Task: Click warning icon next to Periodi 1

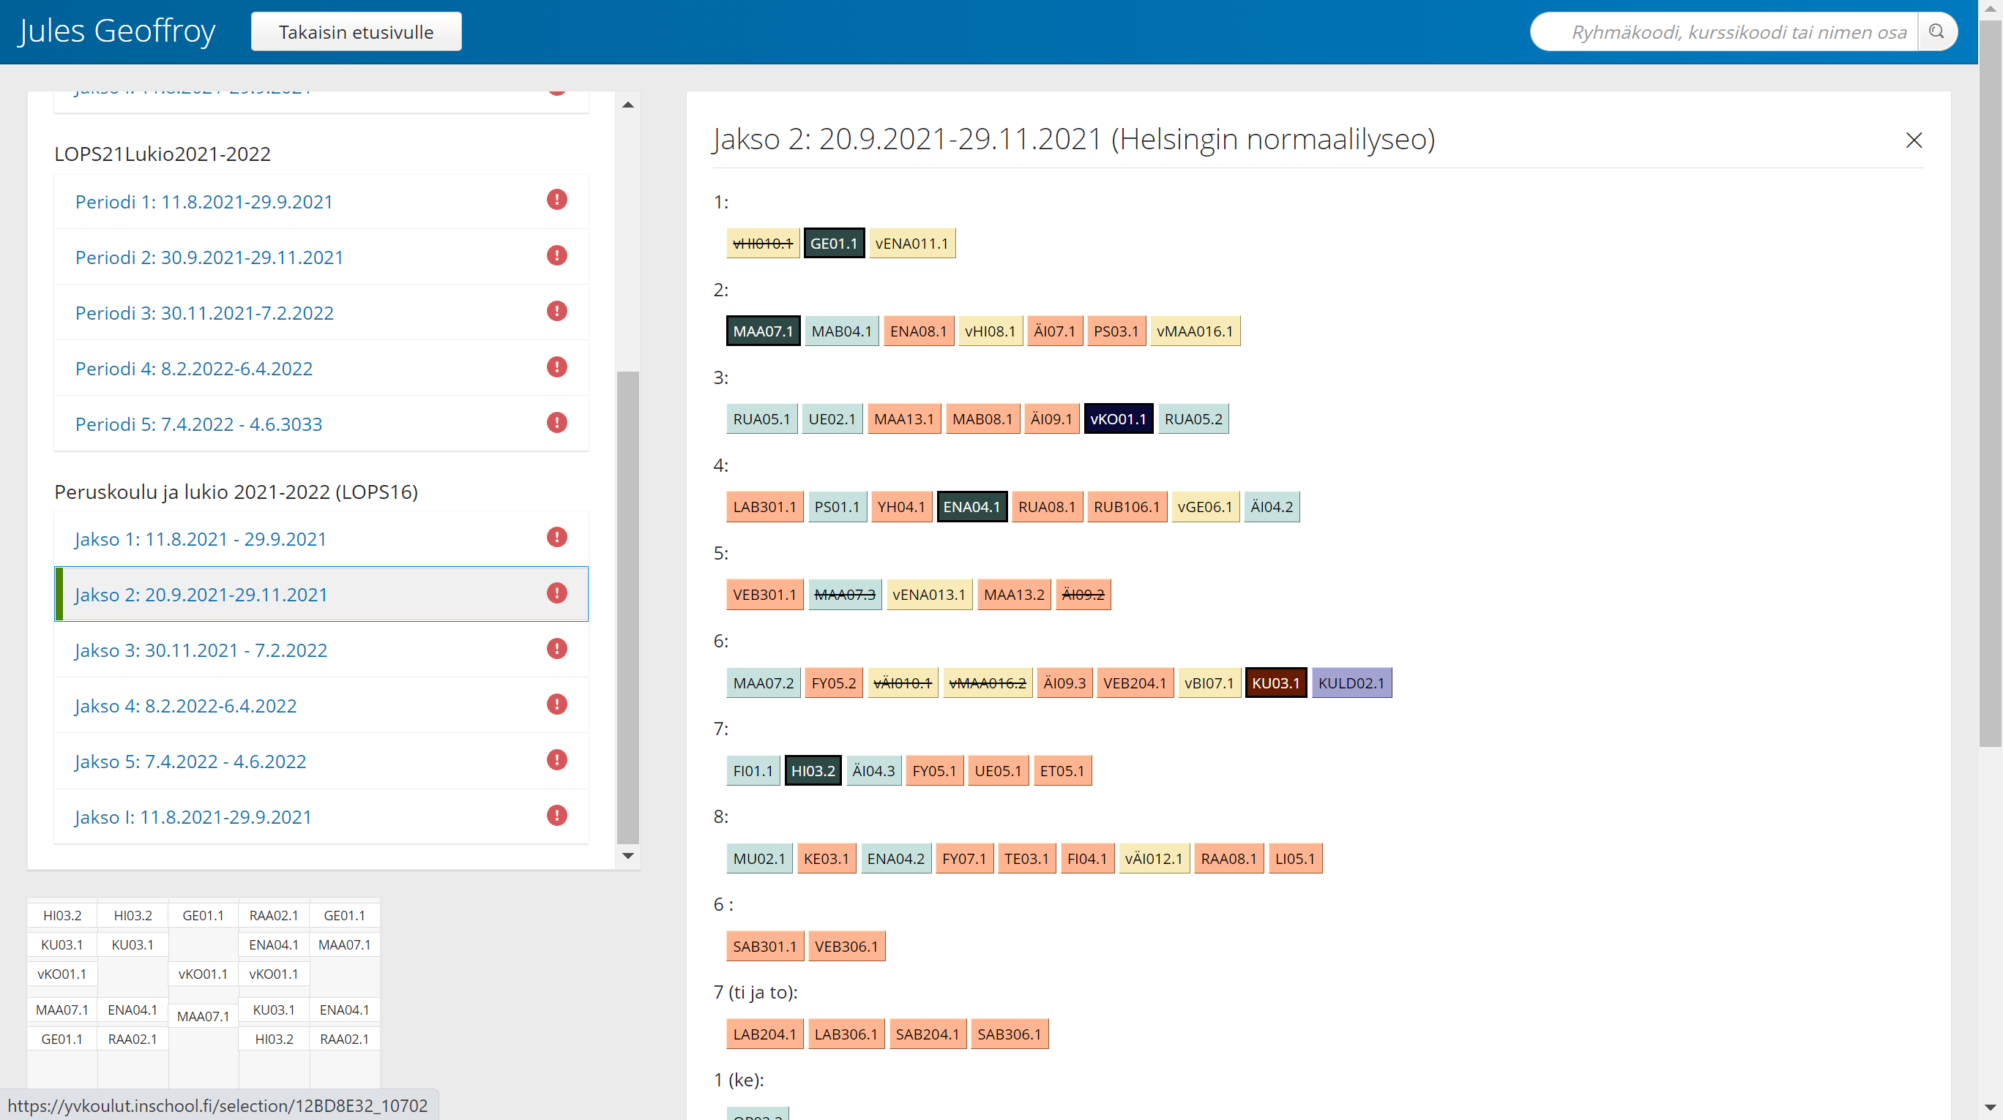Action: pyautogui.click(x=556, y=200)
